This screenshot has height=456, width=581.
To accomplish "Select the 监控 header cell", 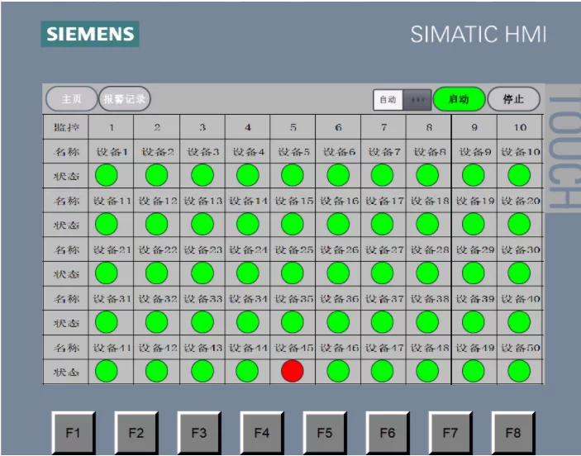I will pyautogui.click(x=66, y=127).
